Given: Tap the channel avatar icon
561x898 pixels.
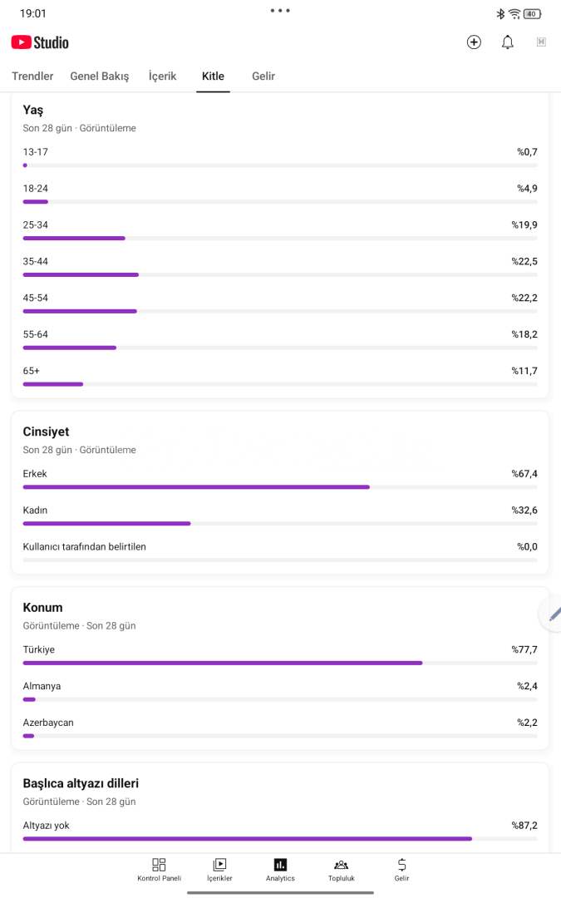Looking at the screenshot, I should point(541,42).
